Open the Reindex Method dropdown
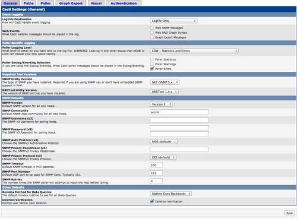 170,193
